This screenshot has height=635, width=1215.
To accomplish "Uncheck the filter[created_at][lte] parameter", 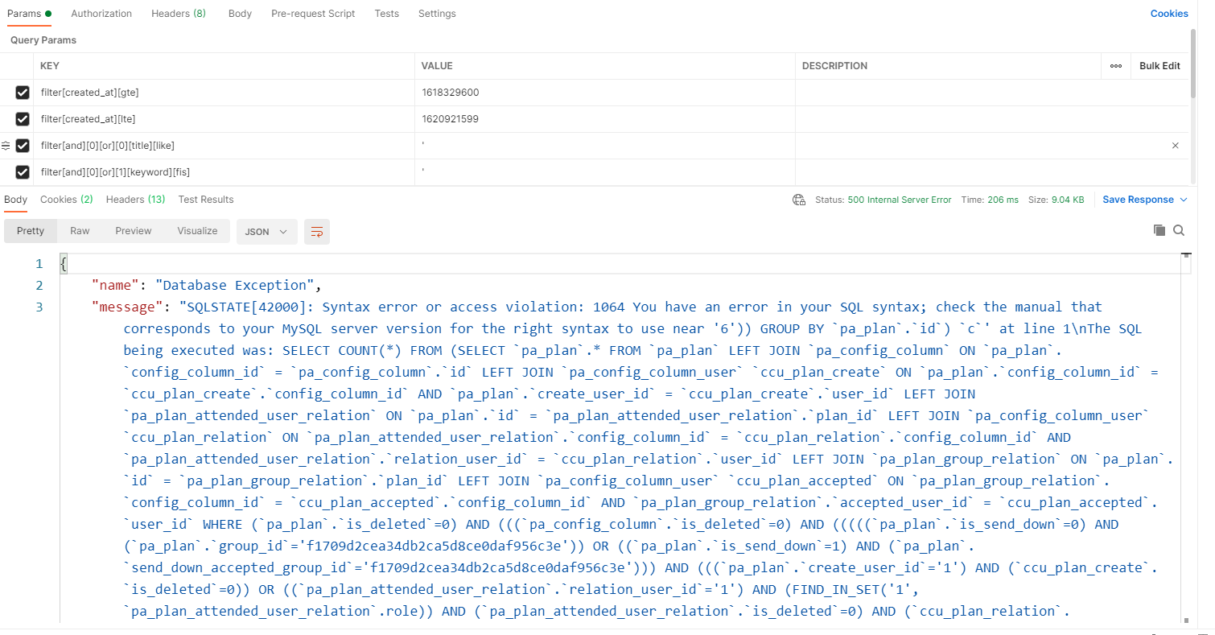I will (23, 119).
